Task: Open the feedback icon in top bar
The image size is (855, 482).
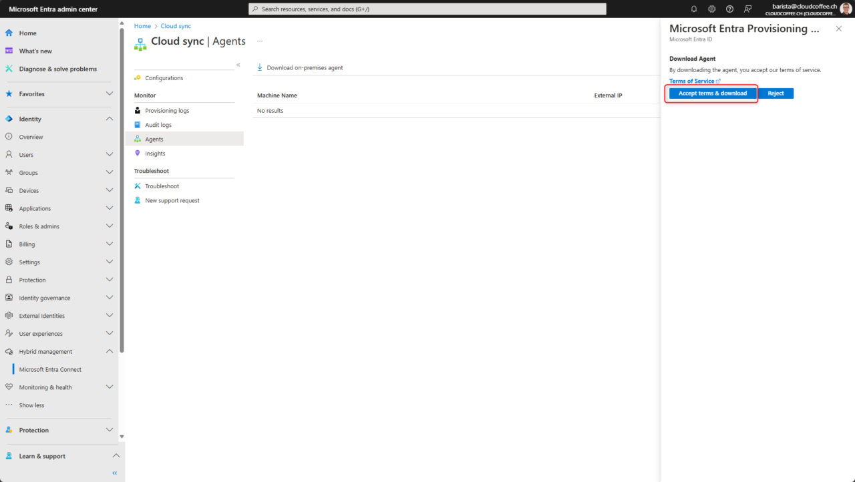Action: [748, 9]
